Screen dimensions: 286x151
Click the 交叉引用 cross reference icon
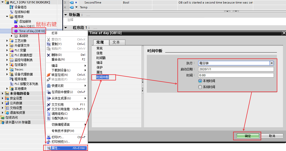48,105
